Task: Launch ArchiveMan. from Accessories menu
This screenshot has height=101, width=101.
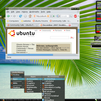Action: click(x=53, y=79)
